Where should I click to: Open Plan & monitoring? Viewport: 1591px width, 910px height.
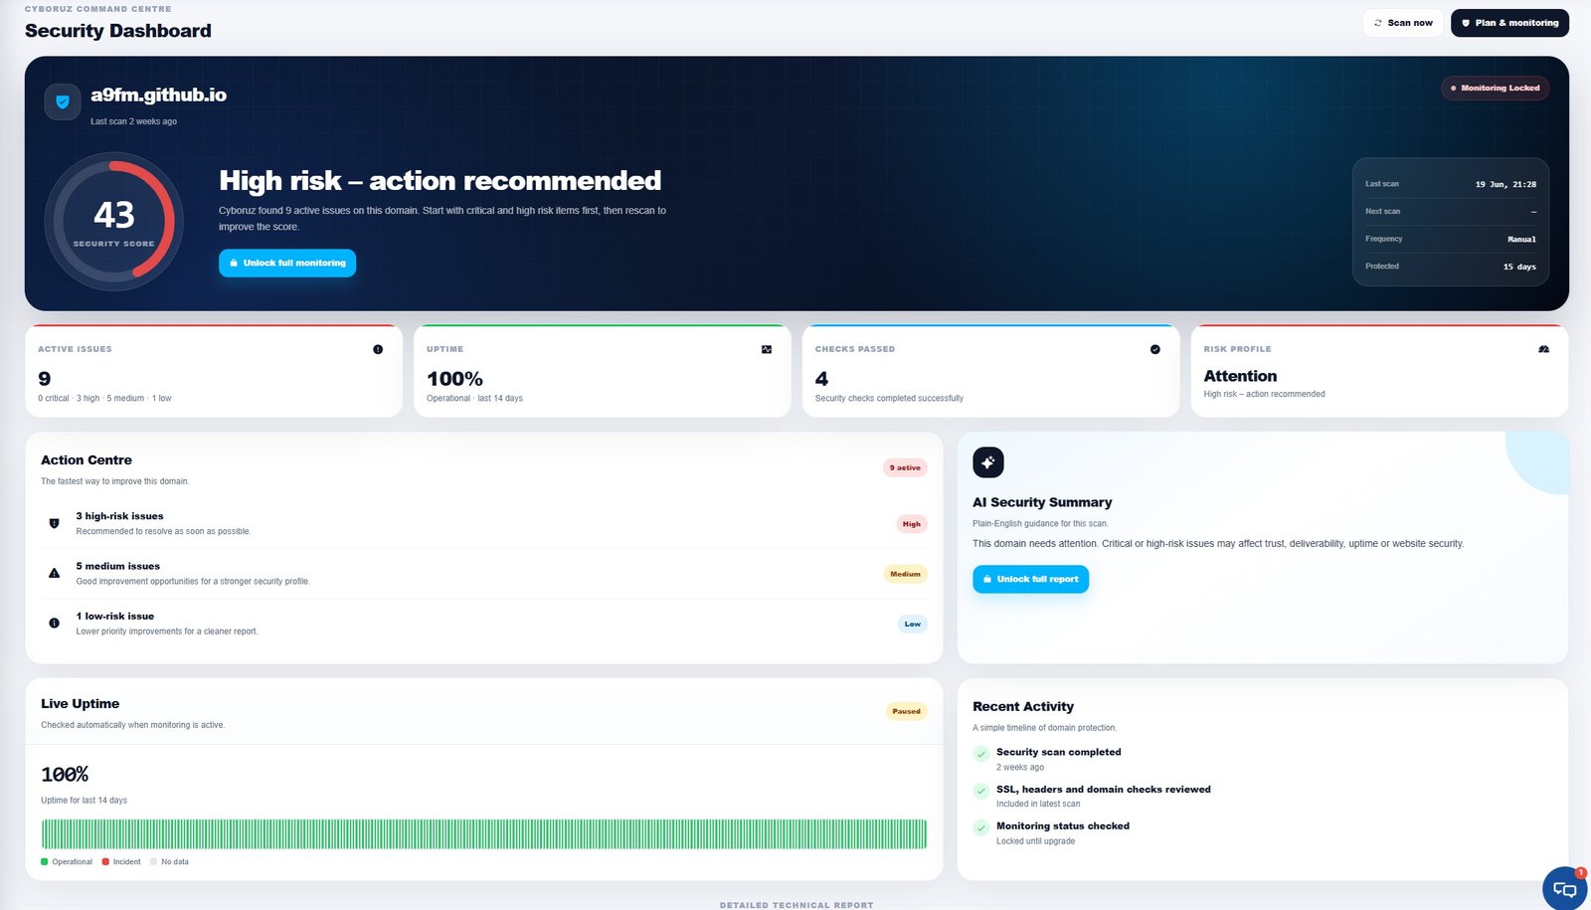[x=1509, y=23]
